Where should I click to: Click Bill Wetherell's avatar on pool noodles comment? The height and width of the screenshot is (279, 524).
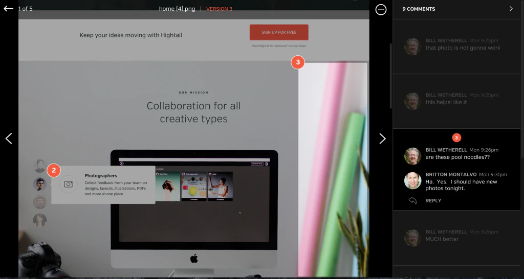coord(412,156)
